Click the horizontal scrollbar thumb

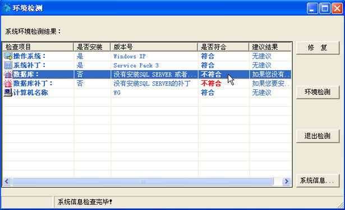click(143, 181)
